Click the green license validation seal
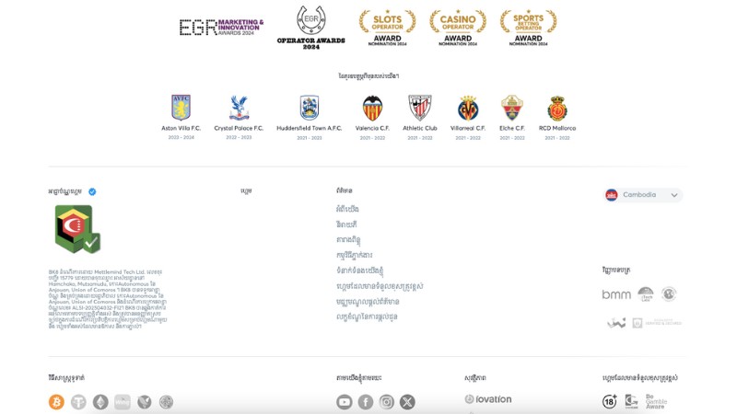This screenshot has height=414, width=737. 76,229
